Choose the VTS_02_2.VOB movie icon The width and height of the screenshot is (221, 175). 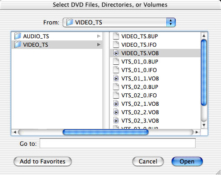116,112
